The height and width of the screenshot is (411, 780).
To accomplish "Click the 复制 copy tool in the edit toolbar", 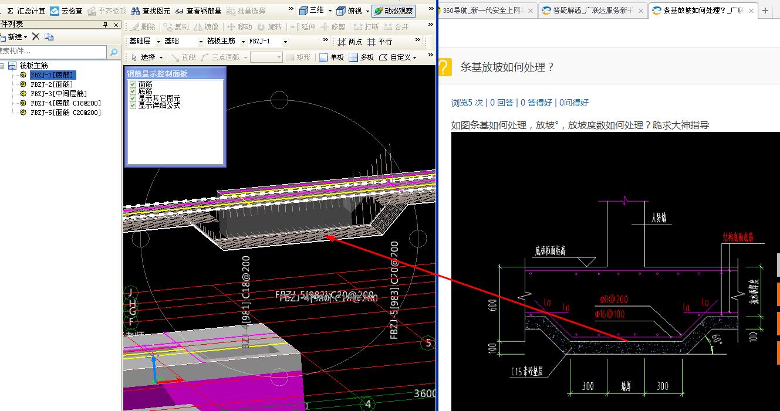I will point(176,27).
